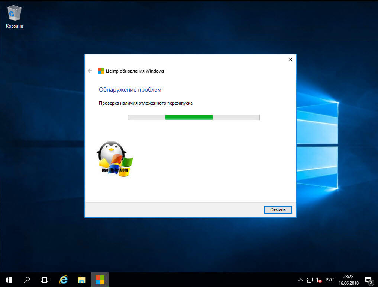Cancel the troubleshooter with Отмена button
Screen dimensions: 378x287
coord(278,210)
